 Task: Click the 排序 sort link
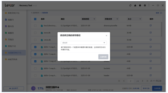click(x=157, y=13)
